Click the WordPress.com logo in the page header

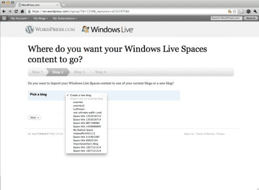(x=50, y=29)
